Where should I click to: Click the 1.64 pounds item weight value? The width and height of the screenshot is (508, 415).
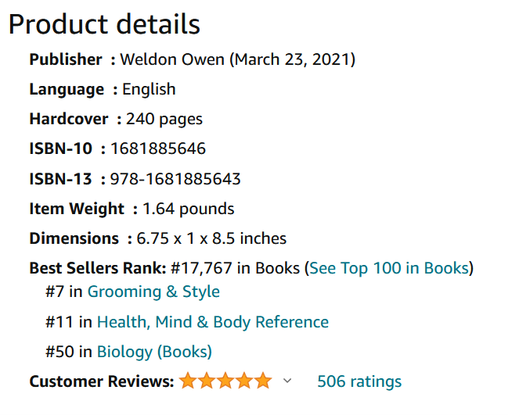(188, 209)
